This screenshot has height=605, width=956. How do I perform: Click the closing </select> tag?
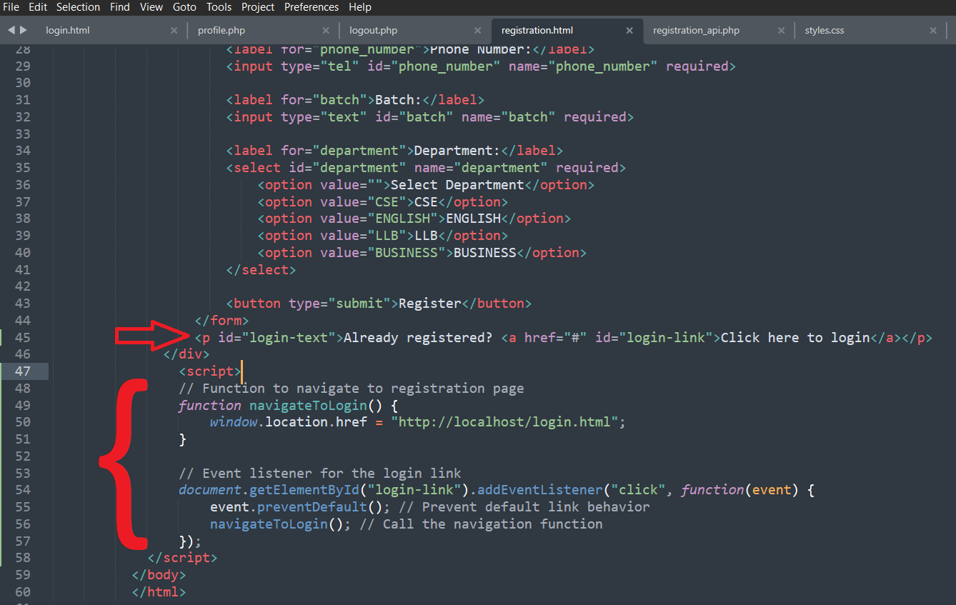[x=261, y=270]
